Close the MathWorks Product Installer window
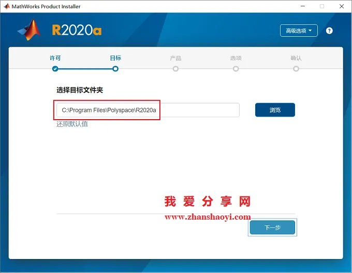 342,6
